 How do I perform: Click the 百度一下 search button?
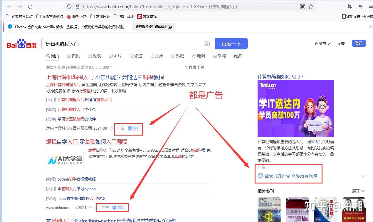[x=231, y=44]
